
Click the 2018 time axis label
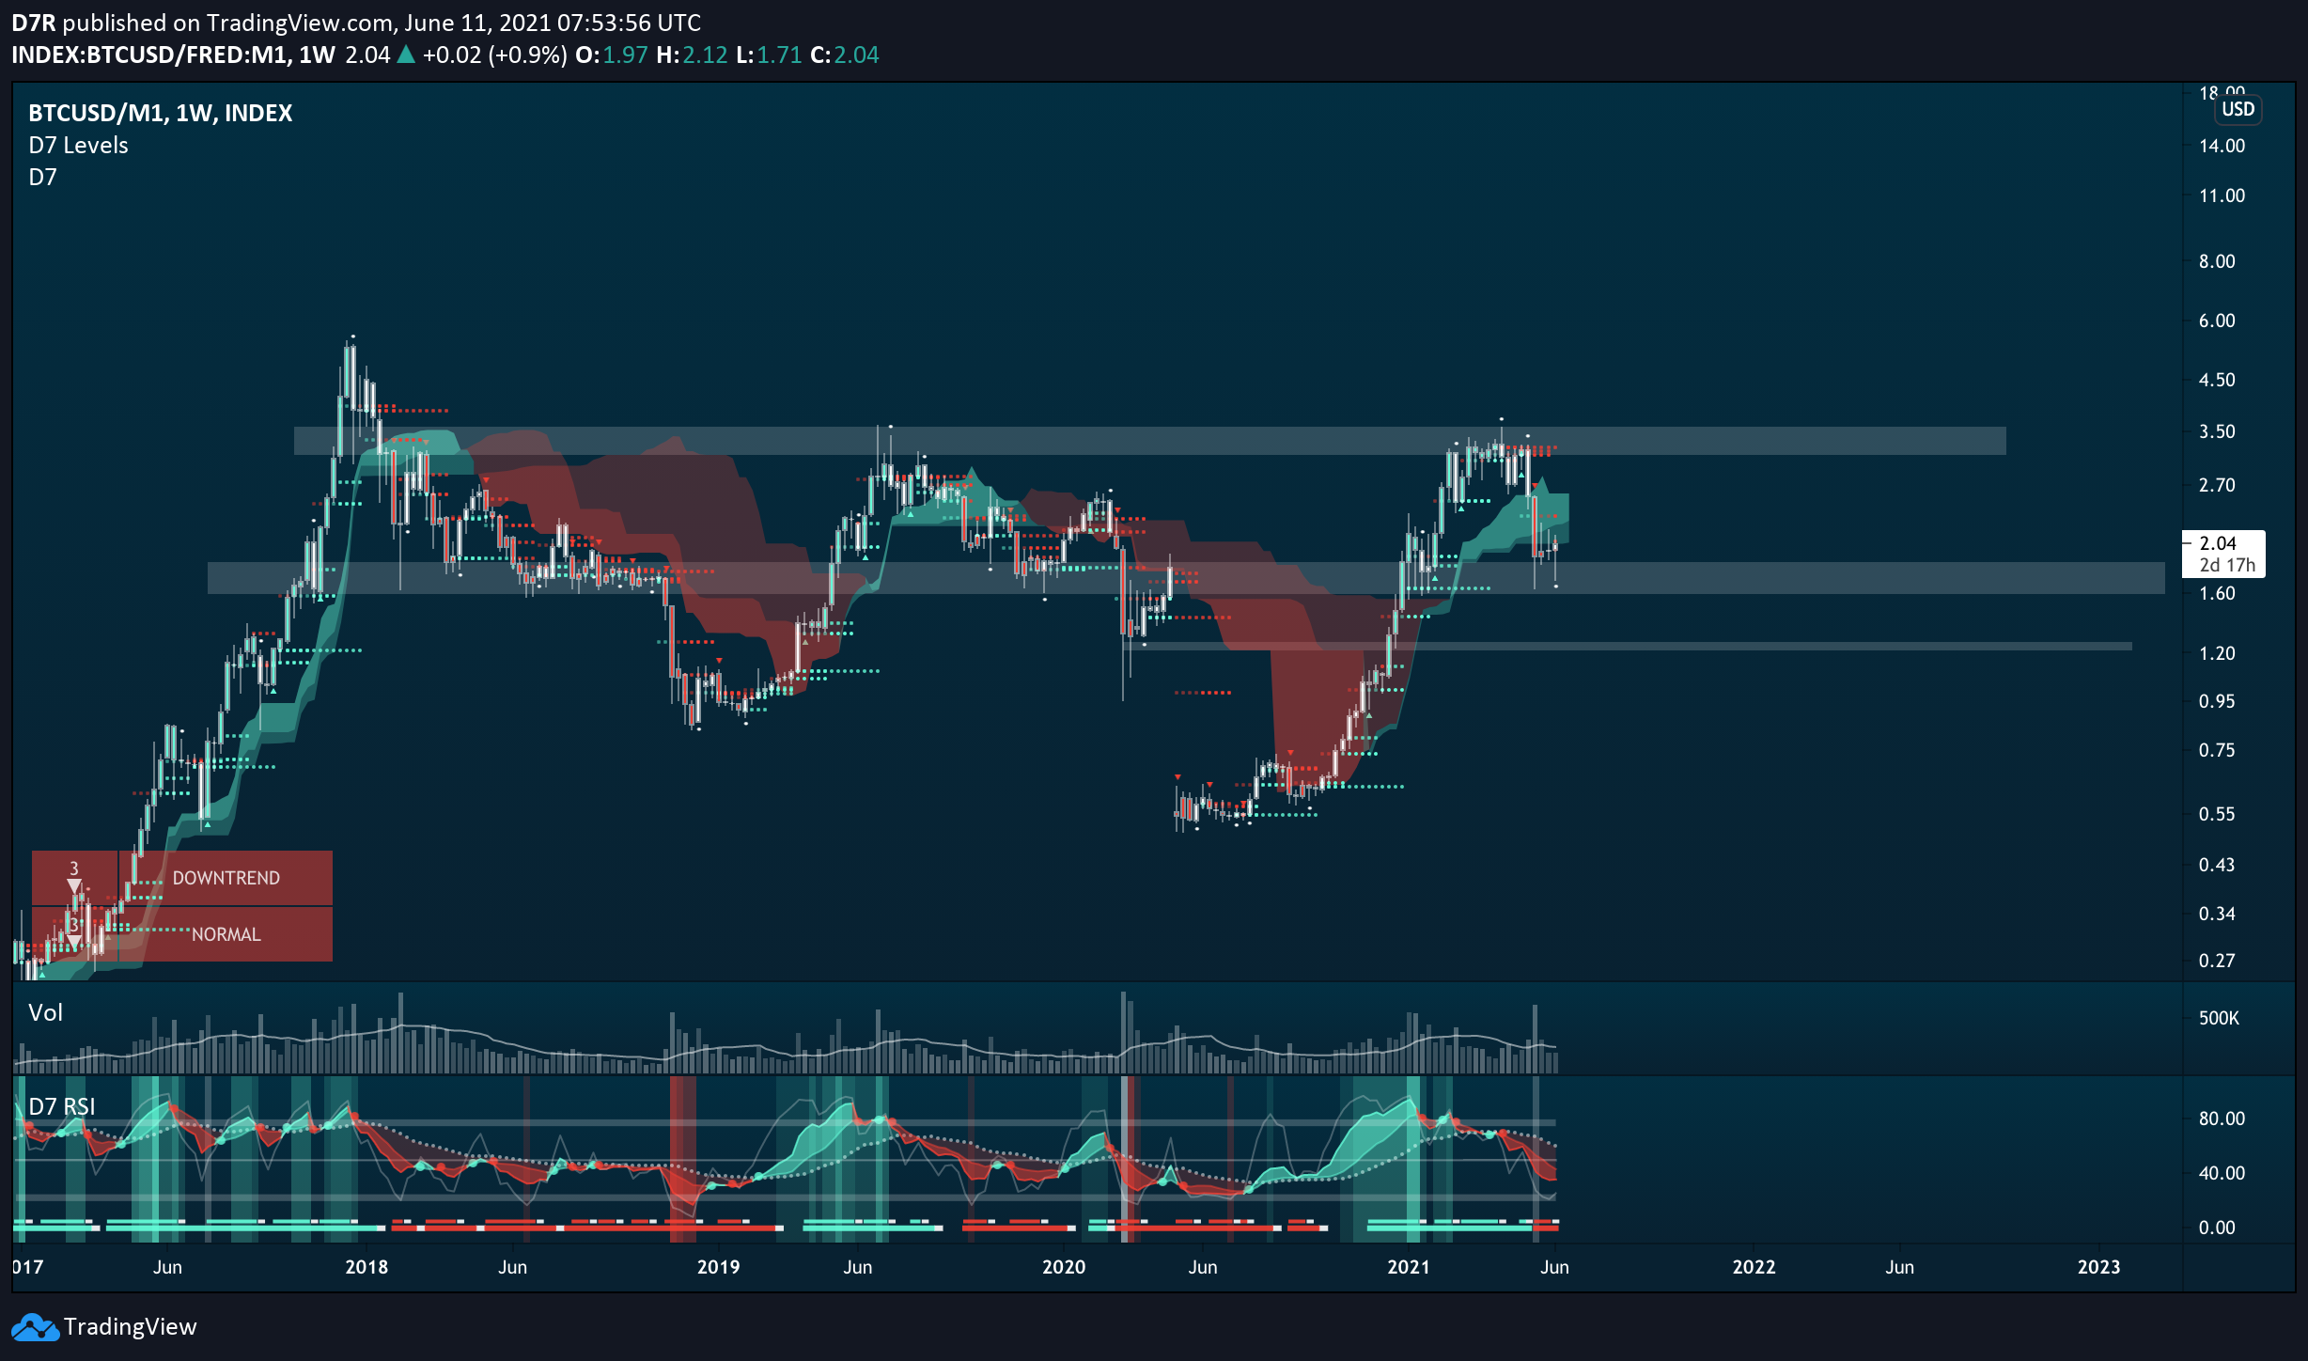point(366,1267)
